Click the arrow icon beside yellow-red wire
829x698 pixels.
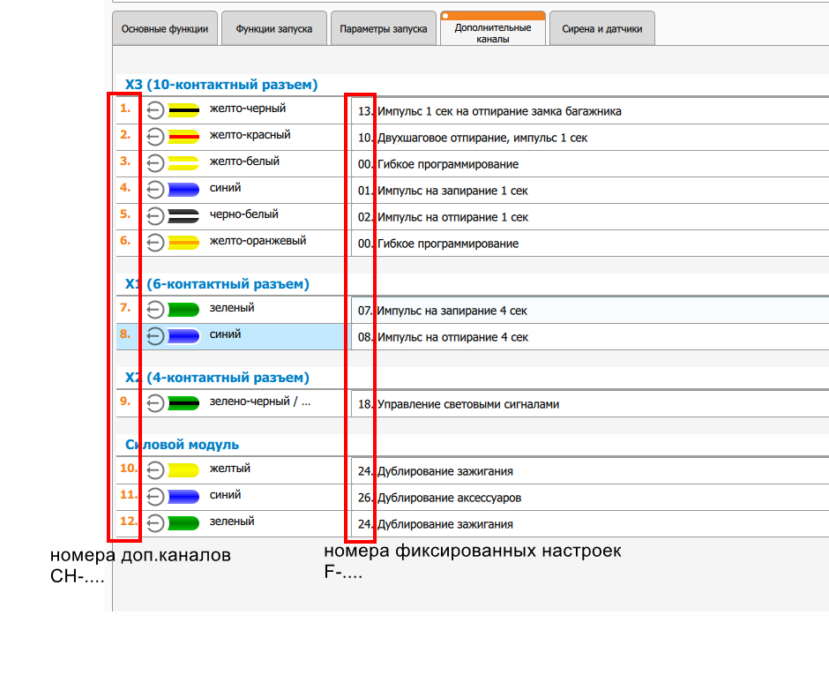pyautogui.click(x=155, y=137)
